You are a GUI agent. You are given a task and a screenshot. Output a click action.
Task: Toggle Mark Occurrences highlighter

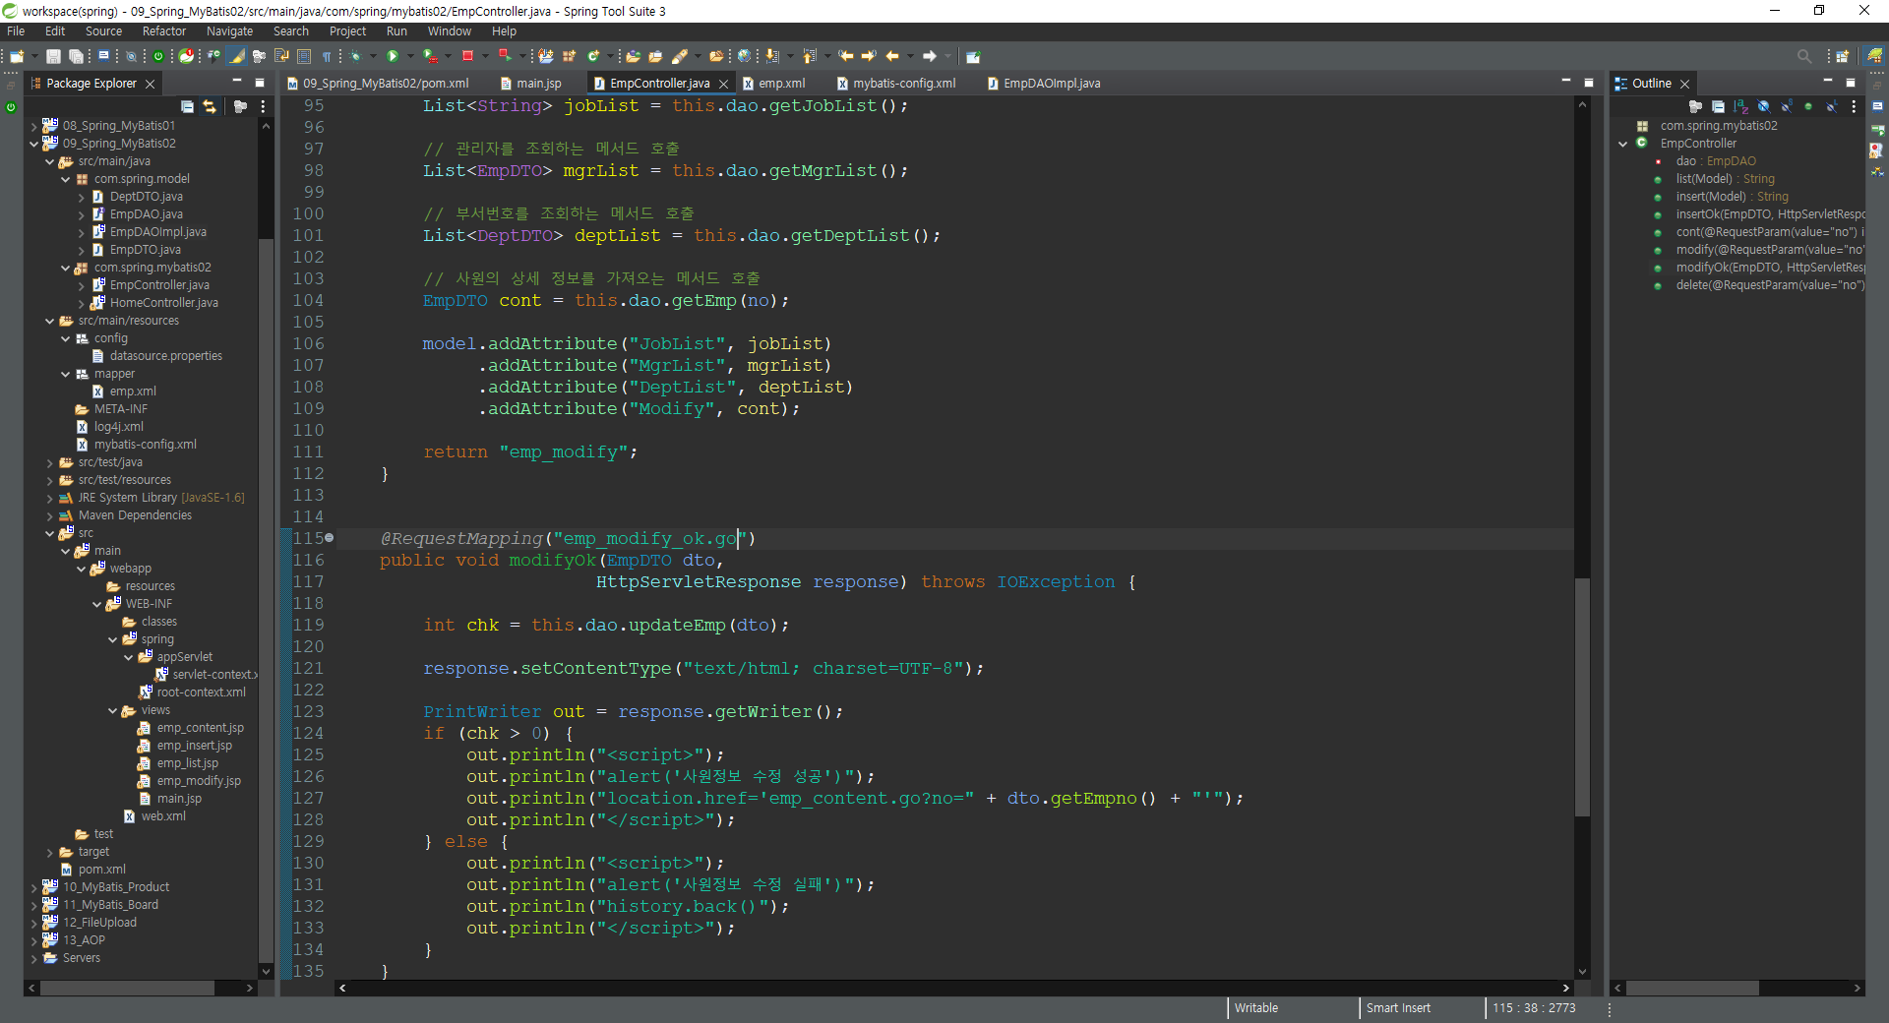[237, 56]
